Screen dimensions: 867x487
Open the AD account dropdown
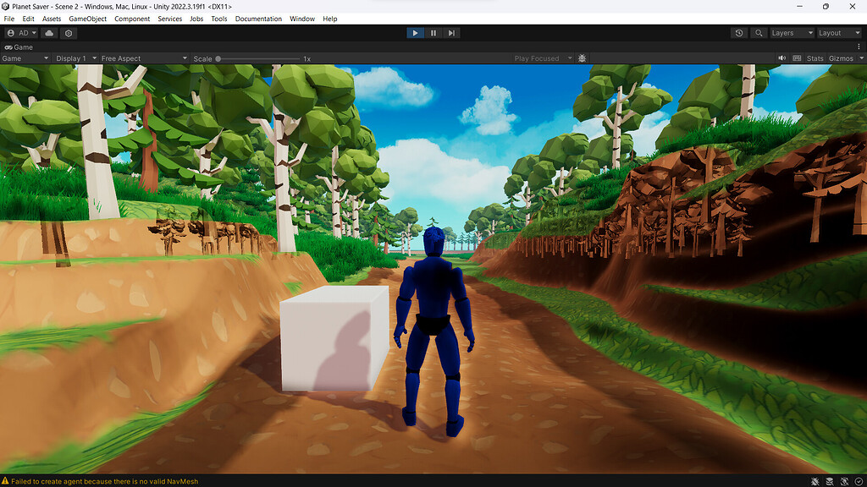tap(21, 32)
